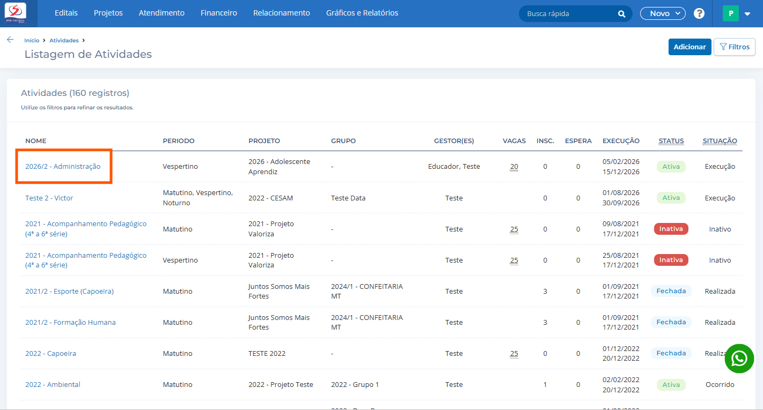763x410 pixels.
Task: Click vagas value 20 for Administração
Action: point(514,167)
